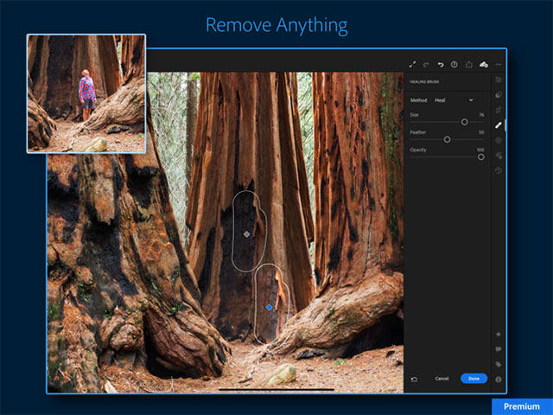Click the undo arrow in top toolbar
Screen dimensions: 553x415
pos(440,64)
